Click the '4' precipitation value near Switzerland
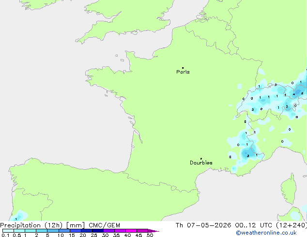307x237 pixels. coord(294,94)
